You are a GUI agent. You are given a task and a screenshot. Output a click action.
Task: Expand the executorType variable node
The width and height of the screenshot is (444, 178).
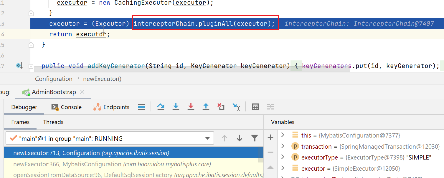[x=283, y=157]
